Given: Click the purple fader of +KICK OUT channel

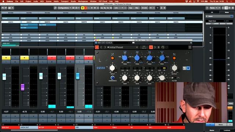Looking at the screenshot, I should click(x=23, y=87).
